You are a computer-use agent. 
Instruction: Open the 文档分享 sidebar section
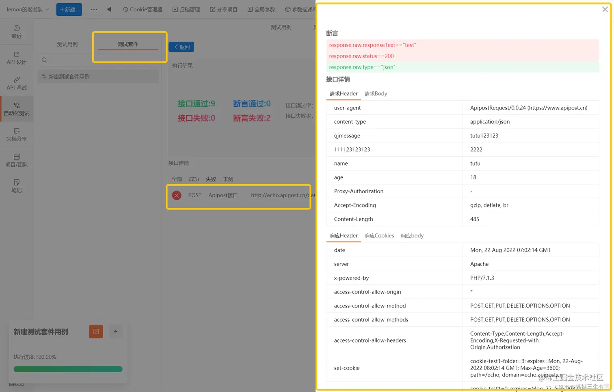coord(17,134)
